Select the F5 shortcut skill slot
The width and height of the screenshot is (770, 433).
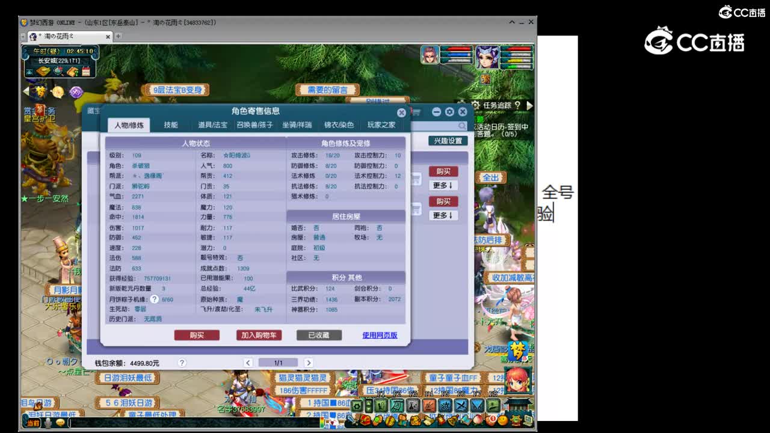click(445, 405)
